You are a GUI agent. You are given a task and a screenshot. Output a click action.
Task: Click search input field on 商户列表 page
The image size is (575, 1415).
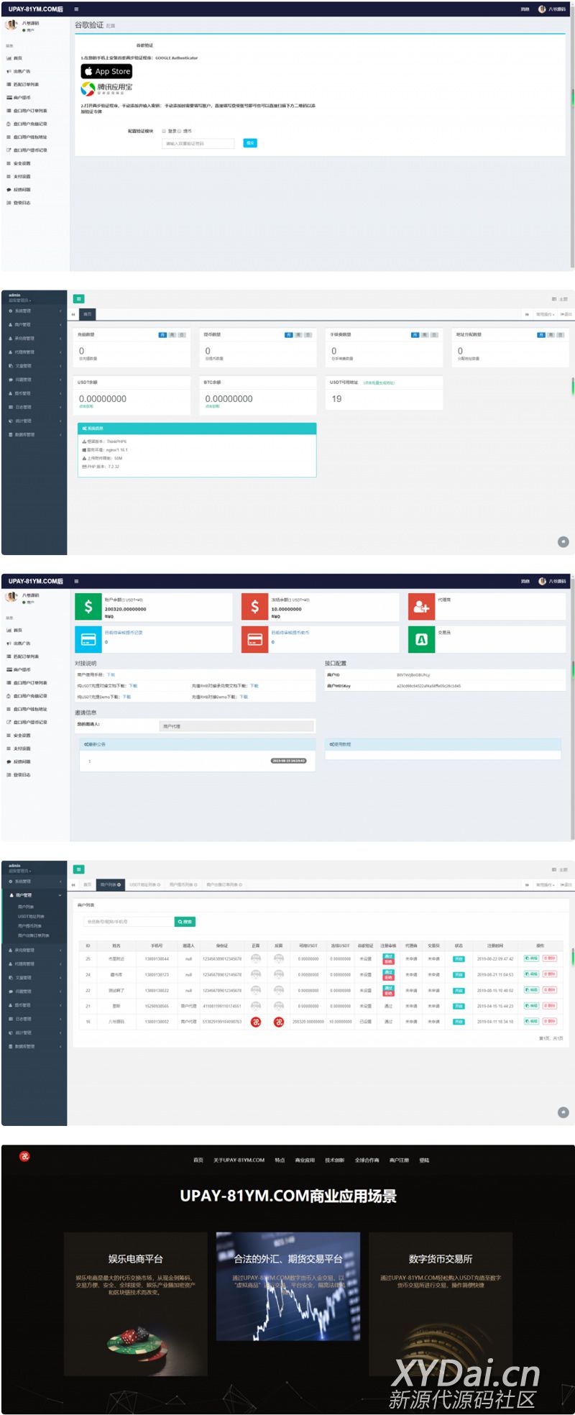coord(129,922)
